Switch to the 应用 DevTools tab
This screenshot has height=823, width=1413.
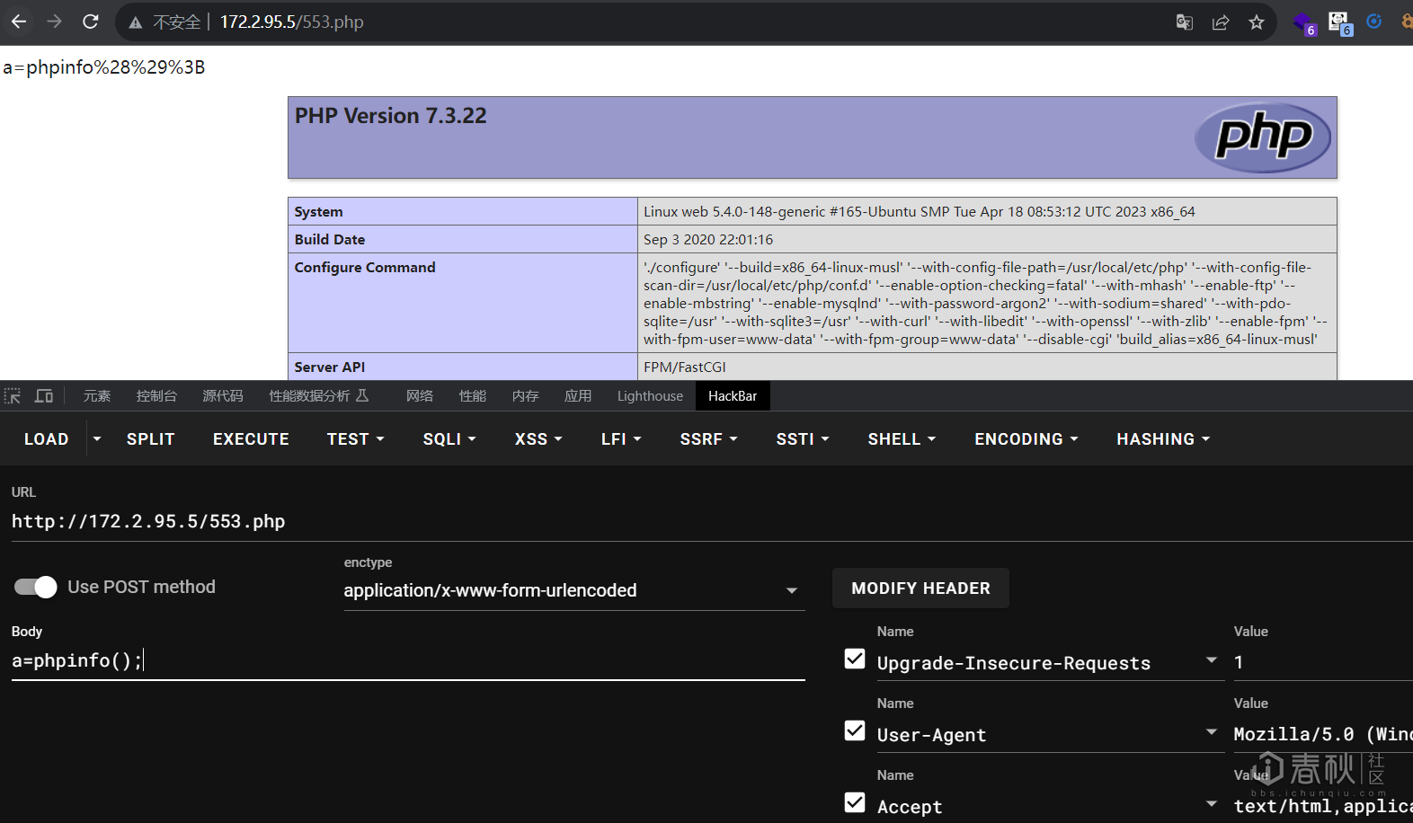(x=578, y=396)
